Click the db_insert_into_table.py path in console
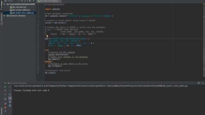The width and height of the screenshot is (205, 115). 147,86
